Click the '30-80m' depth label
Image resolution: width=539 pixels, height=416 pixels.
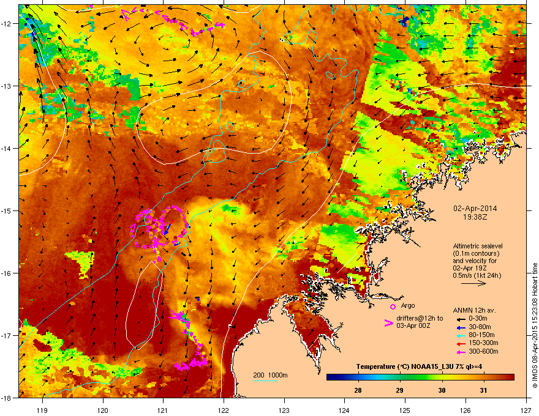[x=480, y=327]
